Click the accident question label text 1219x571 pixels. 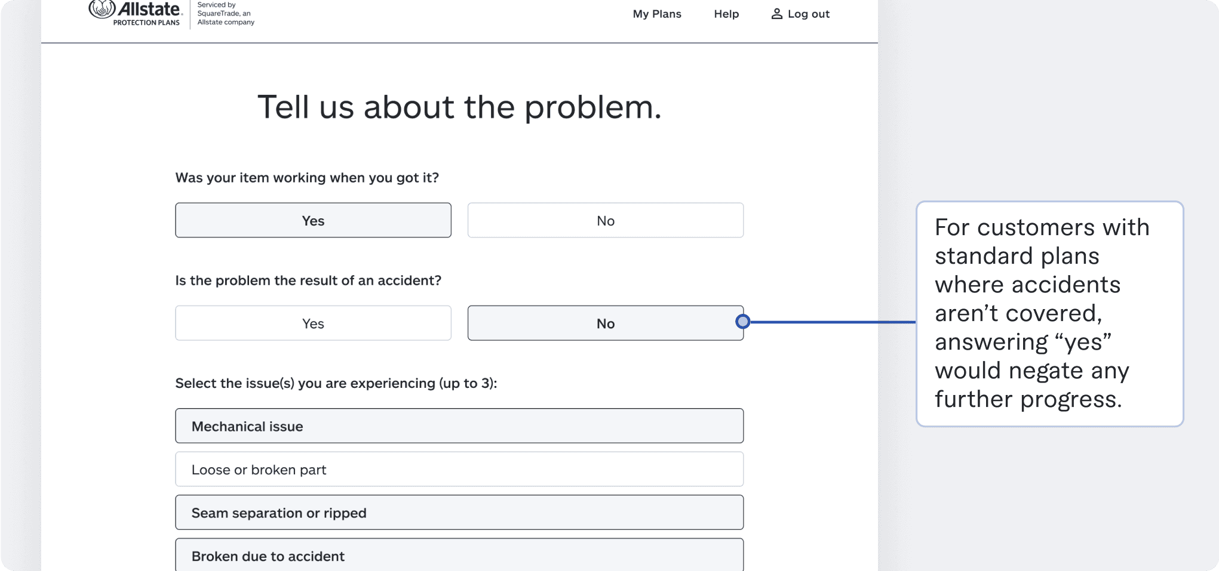tap(308, 280)
